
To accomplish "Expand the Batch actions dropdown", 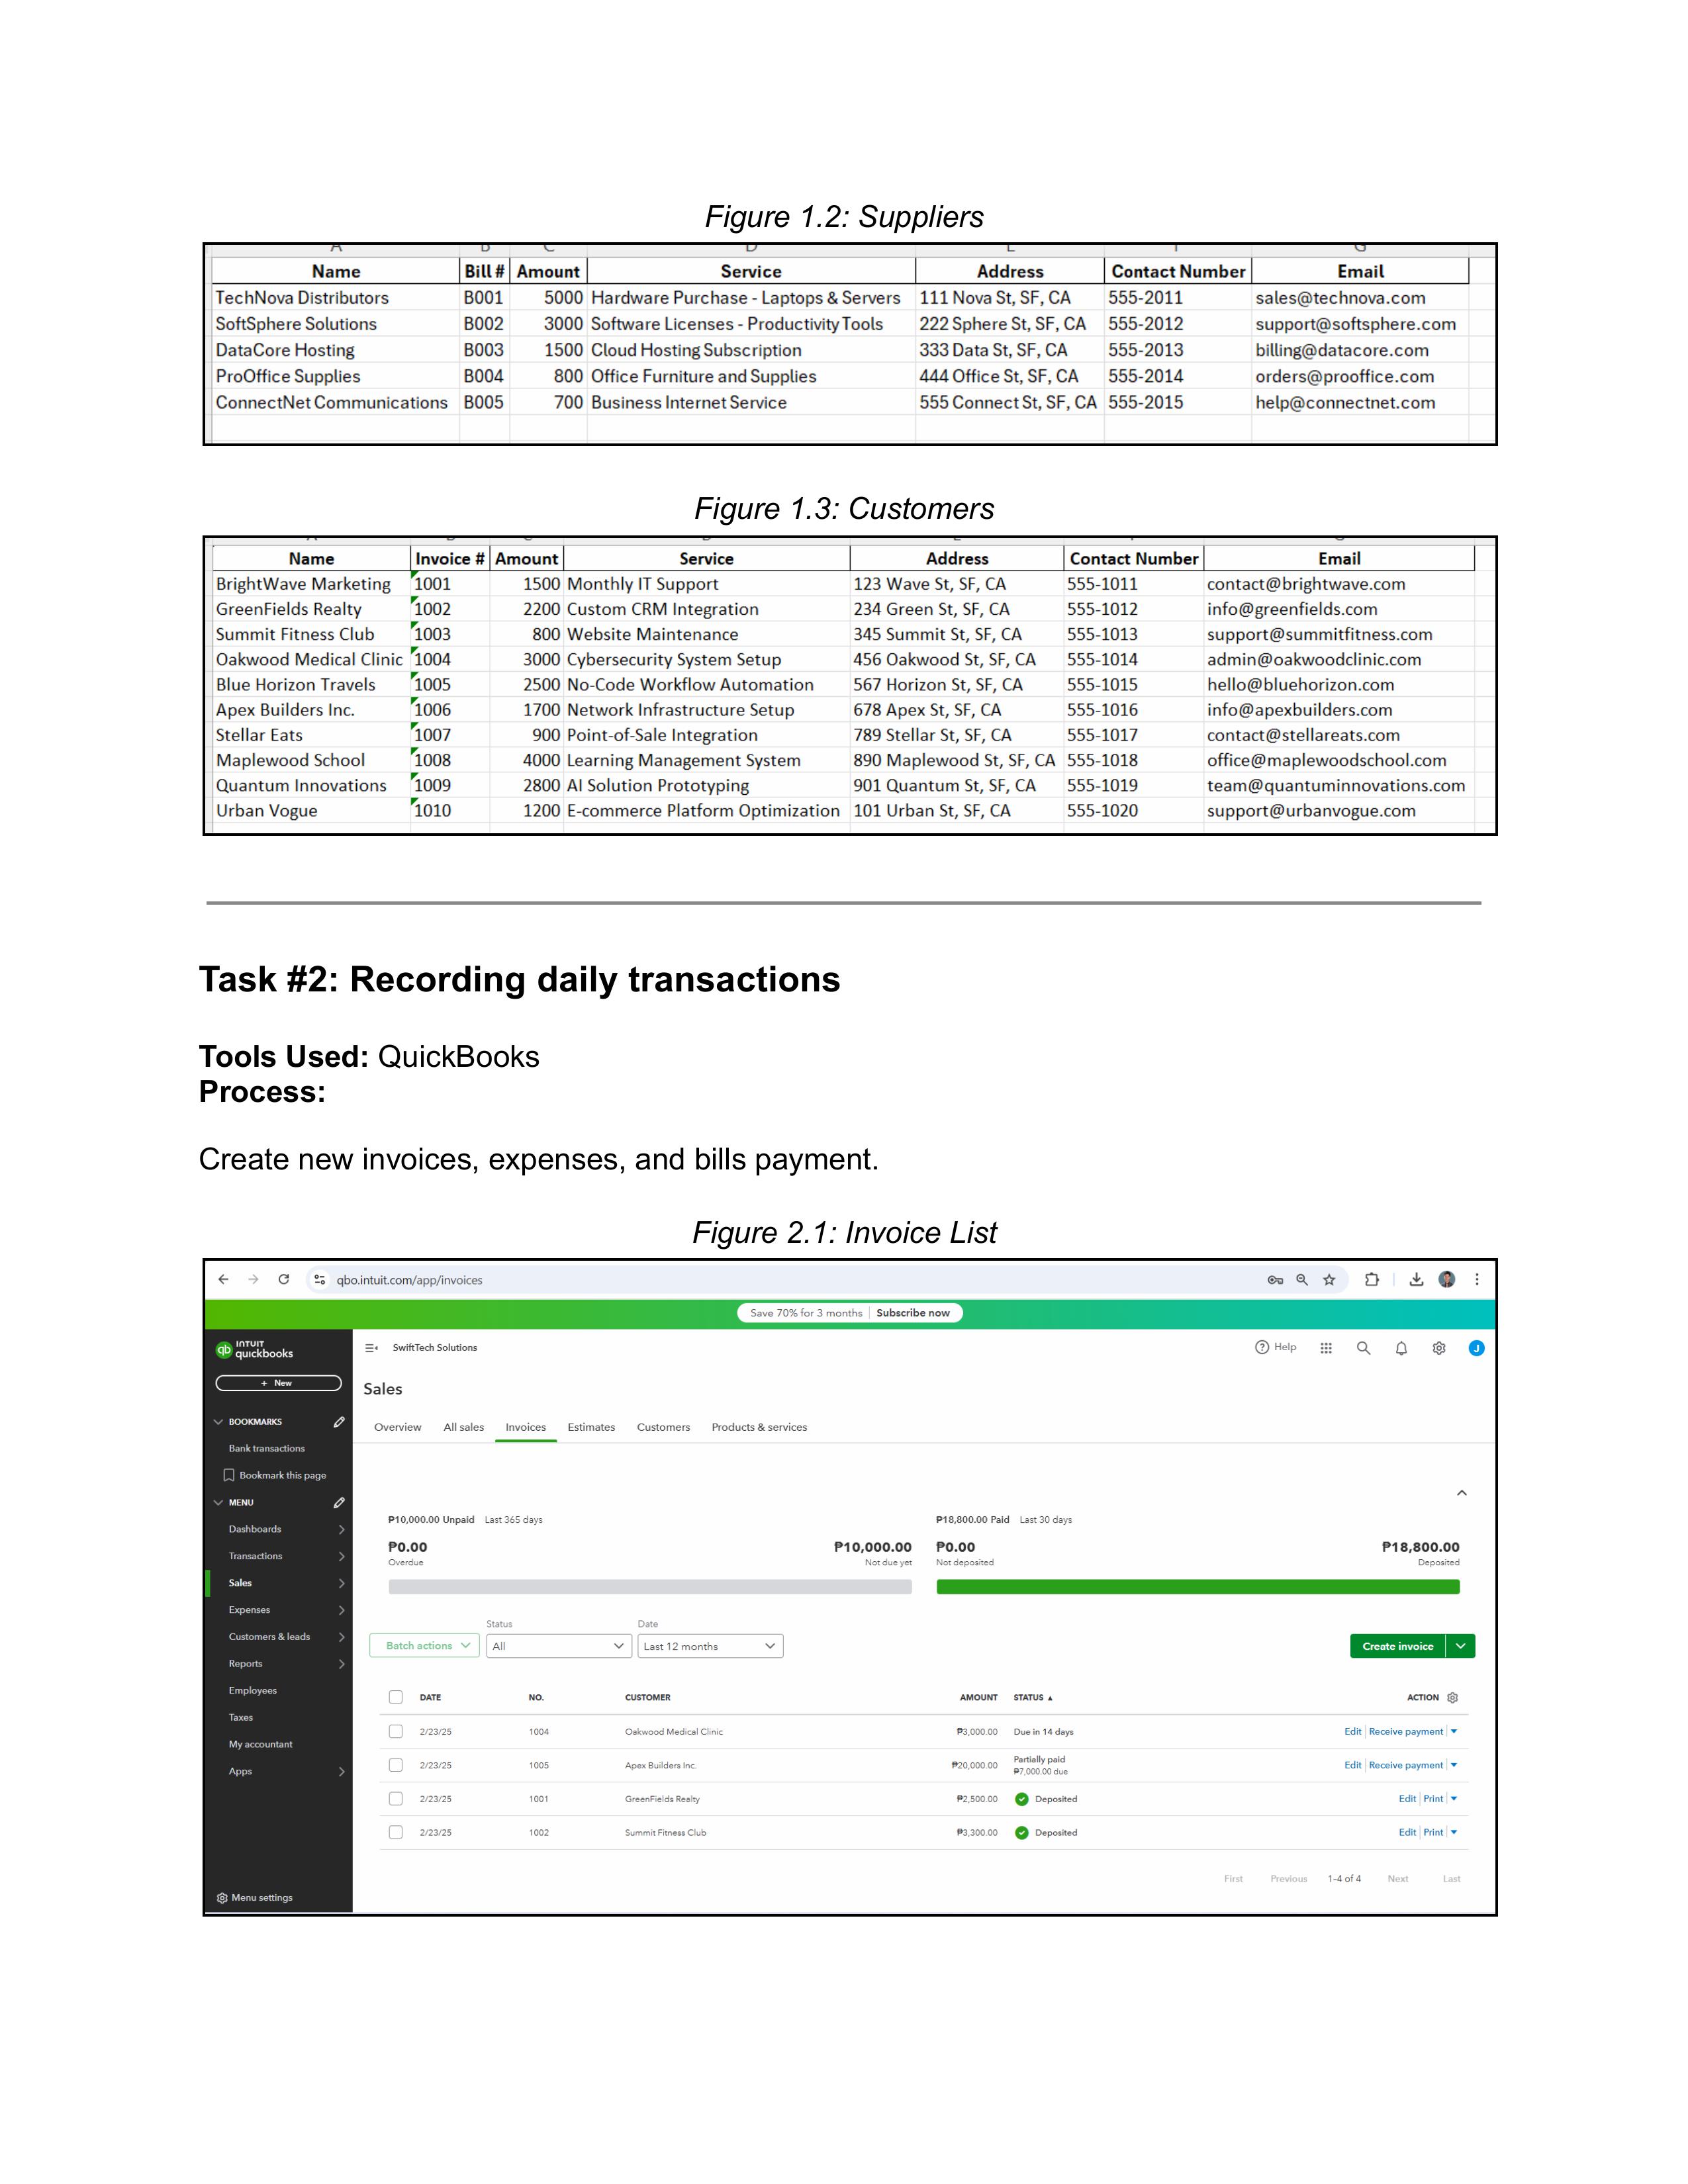I will coord(425,1646).
